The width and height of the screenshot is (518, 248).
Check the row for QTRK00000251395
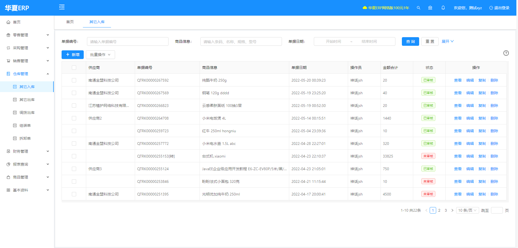74,194
